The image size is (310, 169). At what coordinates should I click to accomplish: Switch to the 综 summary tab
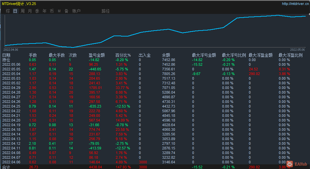tap(8, 11)
